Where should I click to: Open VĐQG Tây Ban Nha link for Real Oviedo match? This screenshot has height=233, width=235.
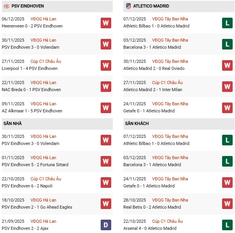[x=170, y=61]
